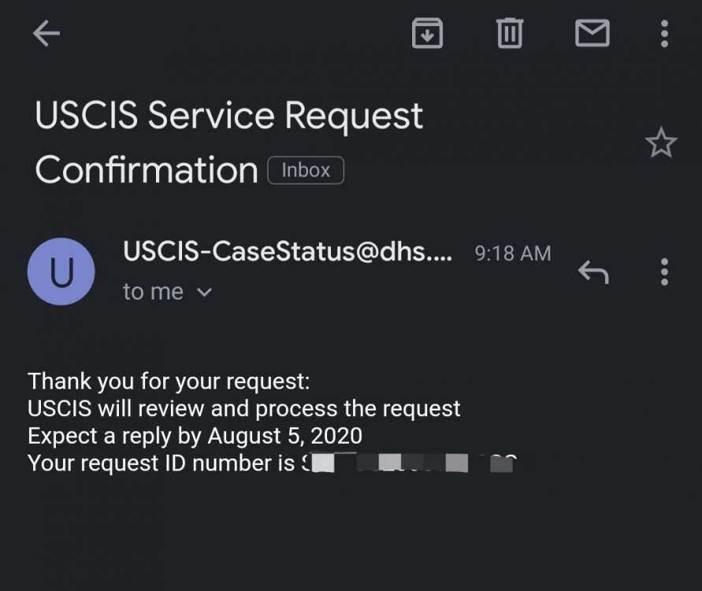Tap the "USCIS will review and process" line

point(244,409)
